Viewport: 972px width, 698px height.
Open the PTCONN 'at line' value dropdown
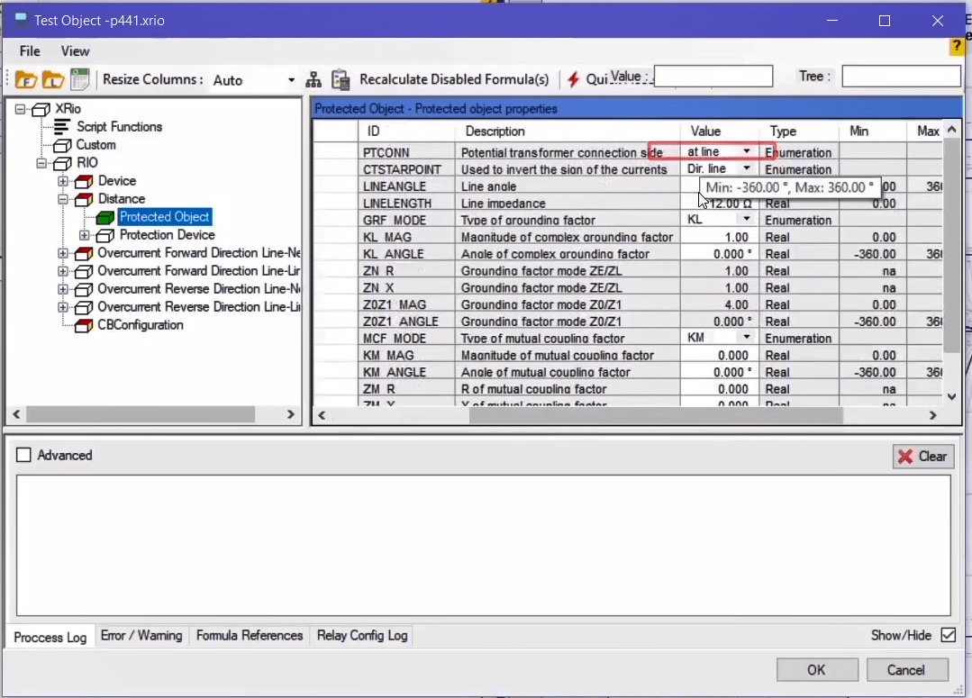coord(746,152)
